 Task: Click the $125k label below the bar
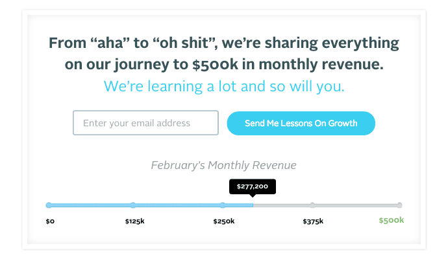tap(134, 221)
